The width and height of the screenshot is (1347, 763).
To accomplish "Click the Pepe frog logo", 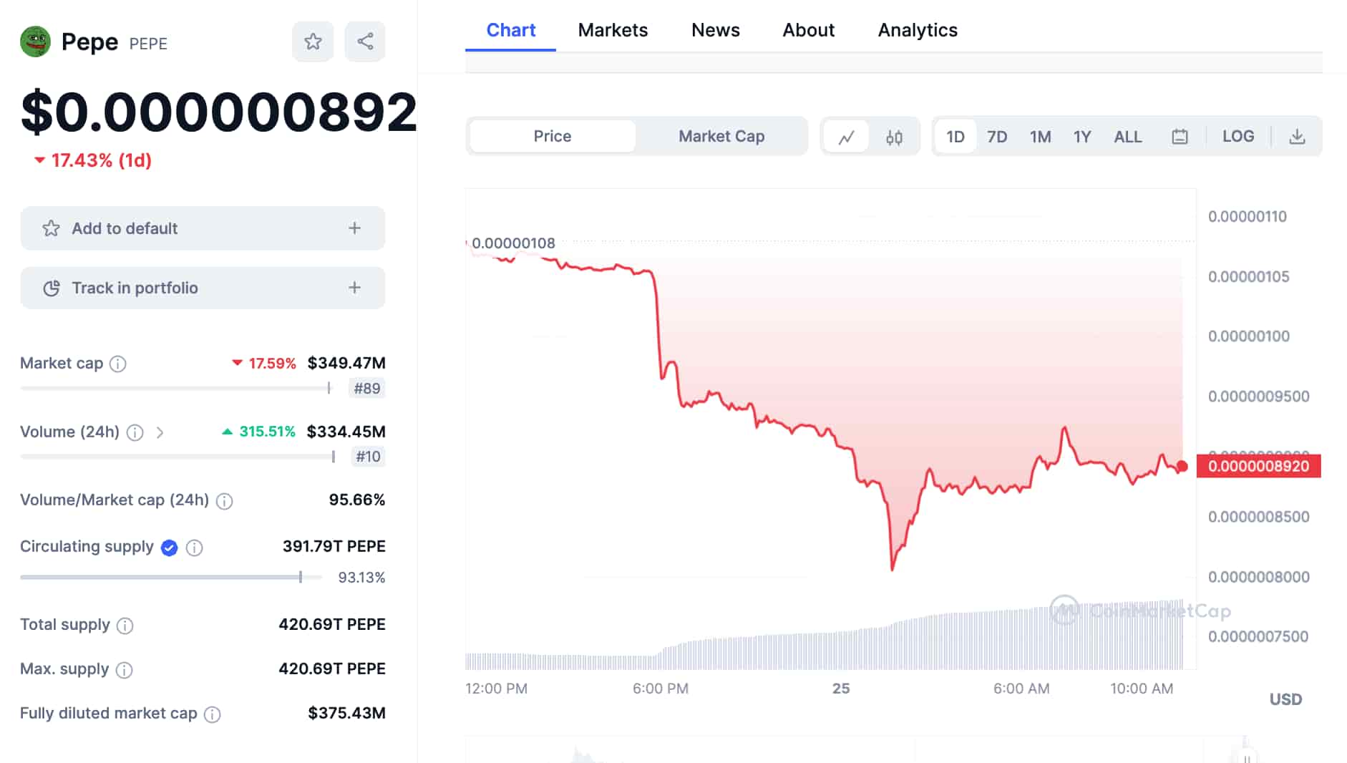I will [x=35, y=42].
